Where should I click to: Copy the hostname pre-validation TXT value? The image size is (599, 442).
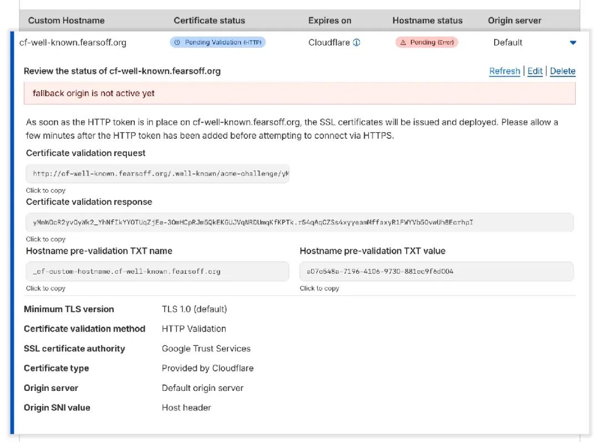click(x=436, y=272)
